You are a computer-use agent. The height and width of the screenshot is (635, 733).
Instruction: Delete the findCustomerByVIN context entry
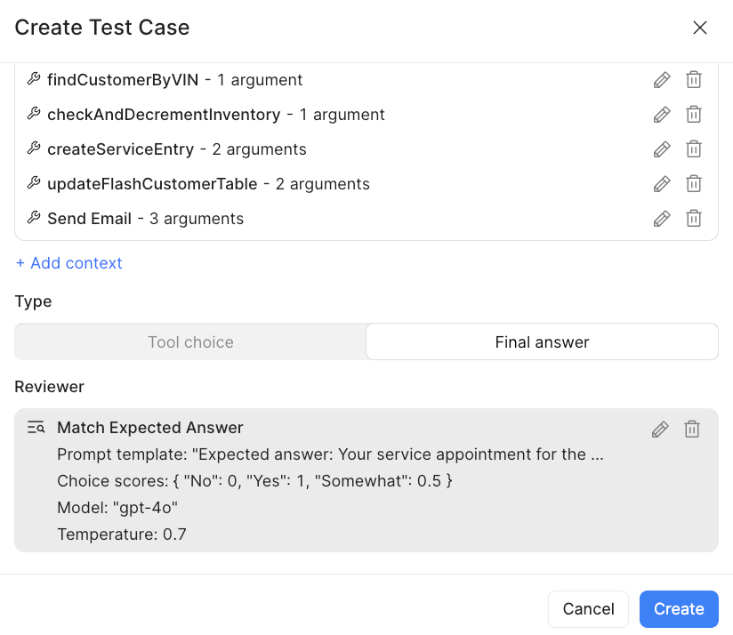[694, 80]
